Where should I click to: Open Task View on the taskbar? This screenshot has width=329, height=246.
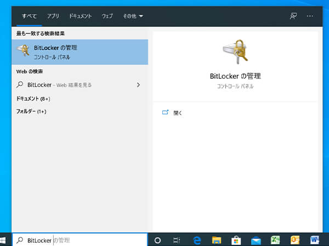tap(177, 241)
